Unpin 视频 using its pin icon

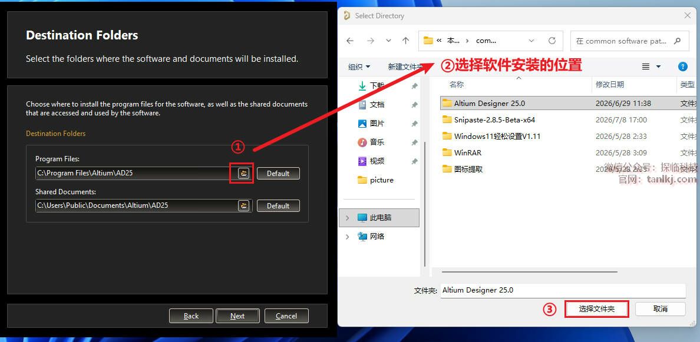414,161
